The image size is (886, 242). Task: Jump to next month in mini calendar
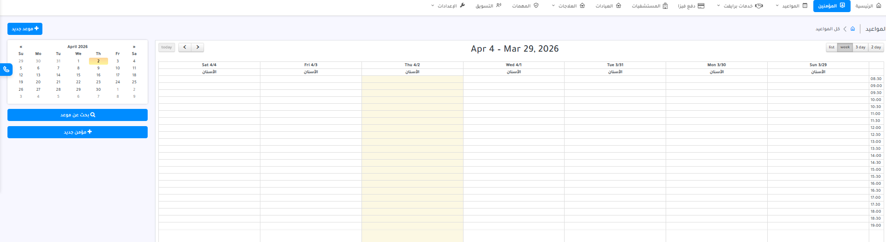click(134, 47)
